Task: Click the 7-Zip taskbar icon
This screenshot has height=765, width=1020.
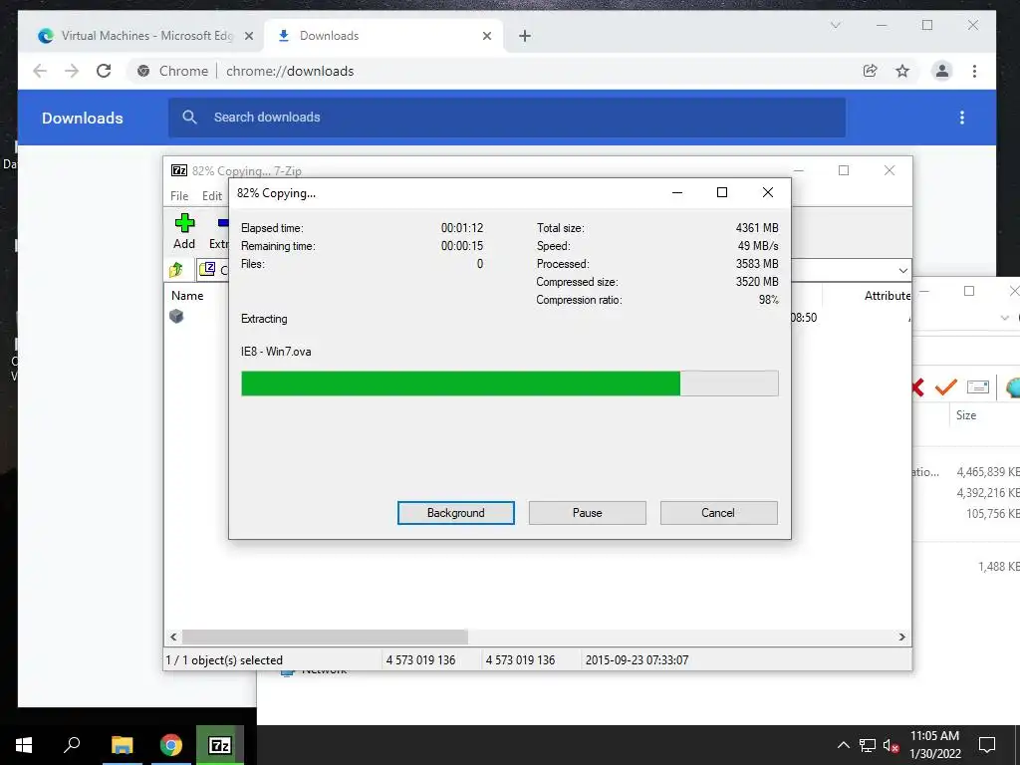Action: (220, 745)
